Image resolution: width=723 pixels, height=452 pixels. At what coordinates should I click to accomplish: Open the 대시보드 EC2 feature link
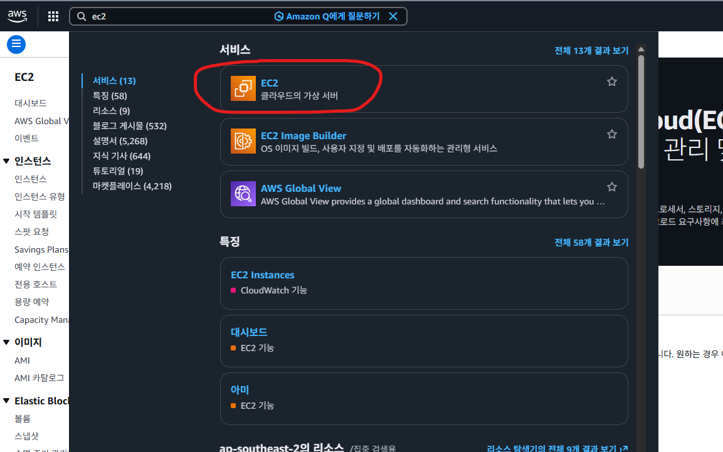pos(249,332)
